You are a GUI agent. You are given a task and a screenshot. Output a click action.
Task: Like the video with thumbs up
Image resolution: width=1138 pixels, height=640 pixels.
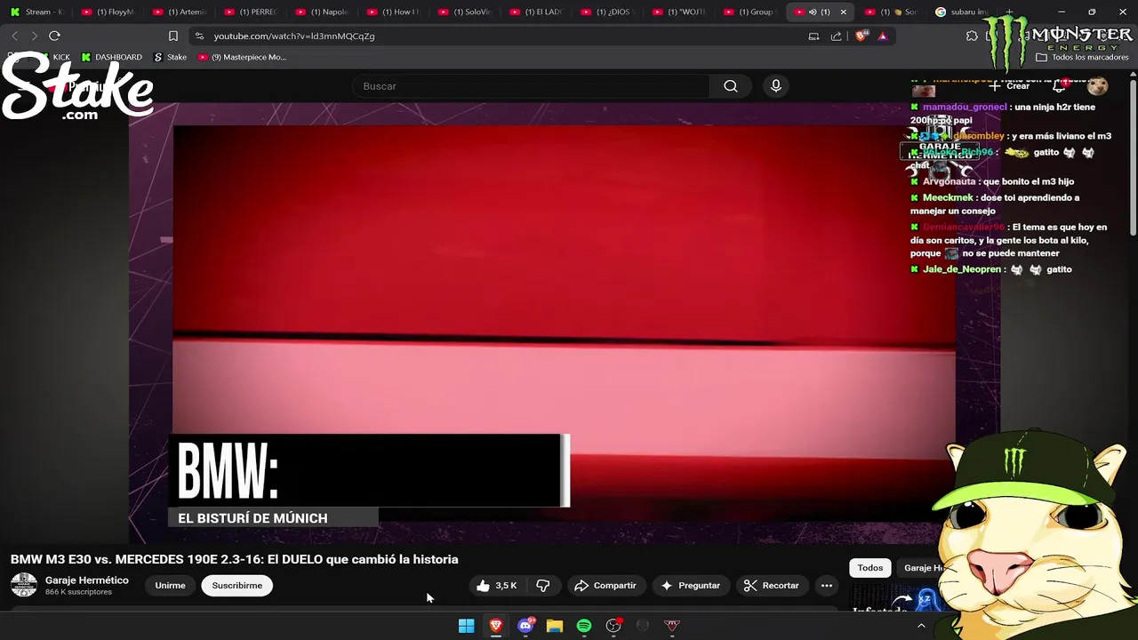pyautogui.click(x=496, y=586)
